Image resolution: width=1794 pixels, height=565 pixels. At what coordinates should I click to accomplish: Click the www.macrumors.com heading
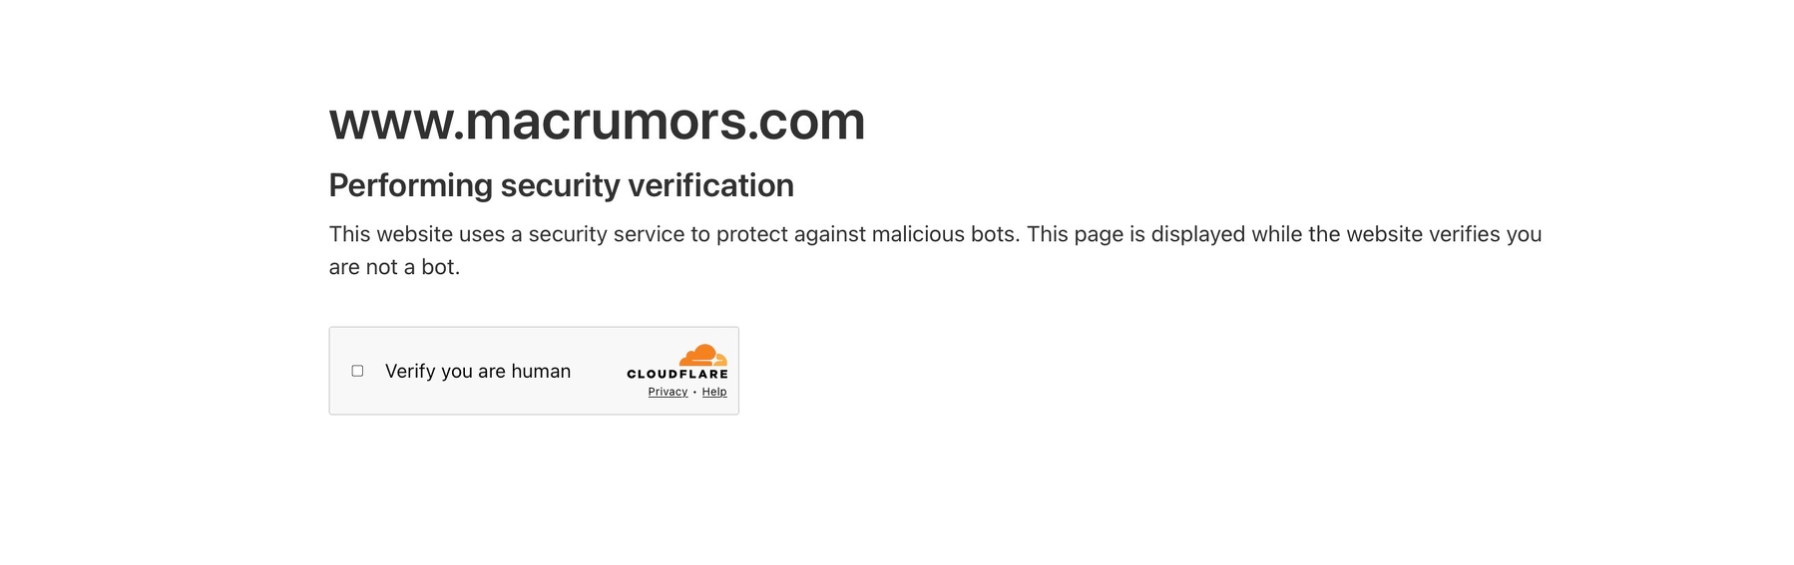click(x=597, y=121)
